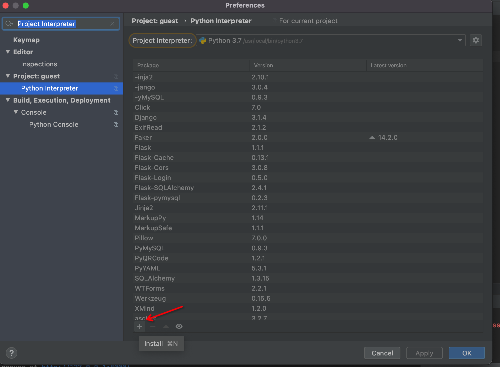Open the help question mark button
This screenshot has height=367, width=500.
[12, 353]
